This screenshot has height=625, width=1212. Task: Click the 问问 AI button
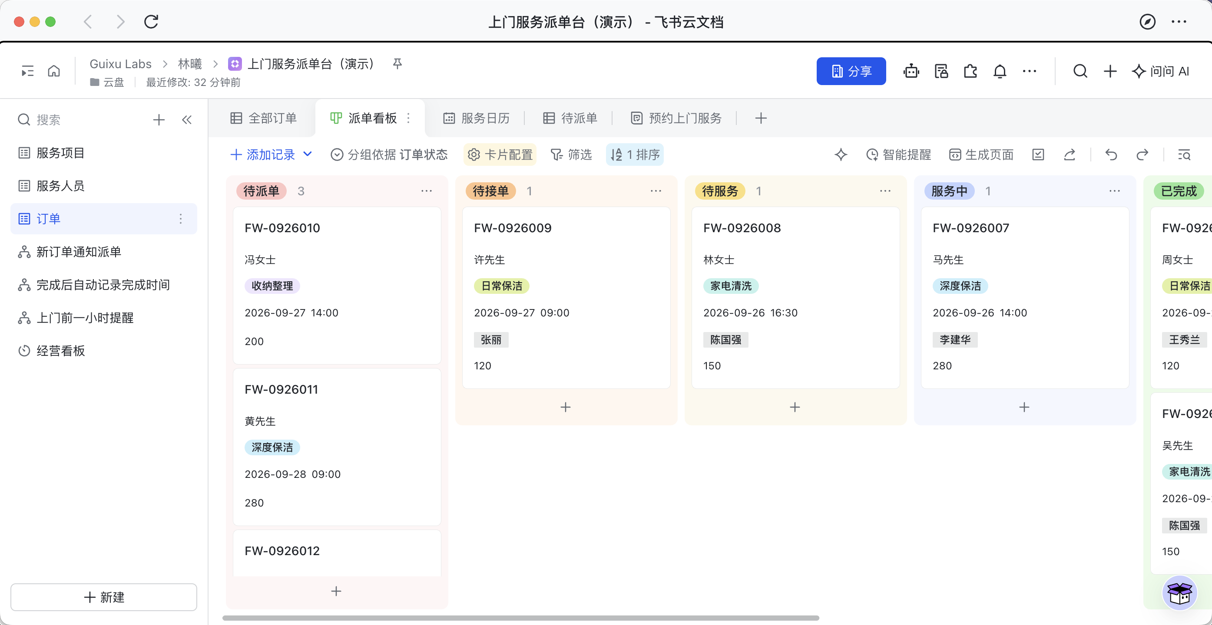tap(1161, 72)
